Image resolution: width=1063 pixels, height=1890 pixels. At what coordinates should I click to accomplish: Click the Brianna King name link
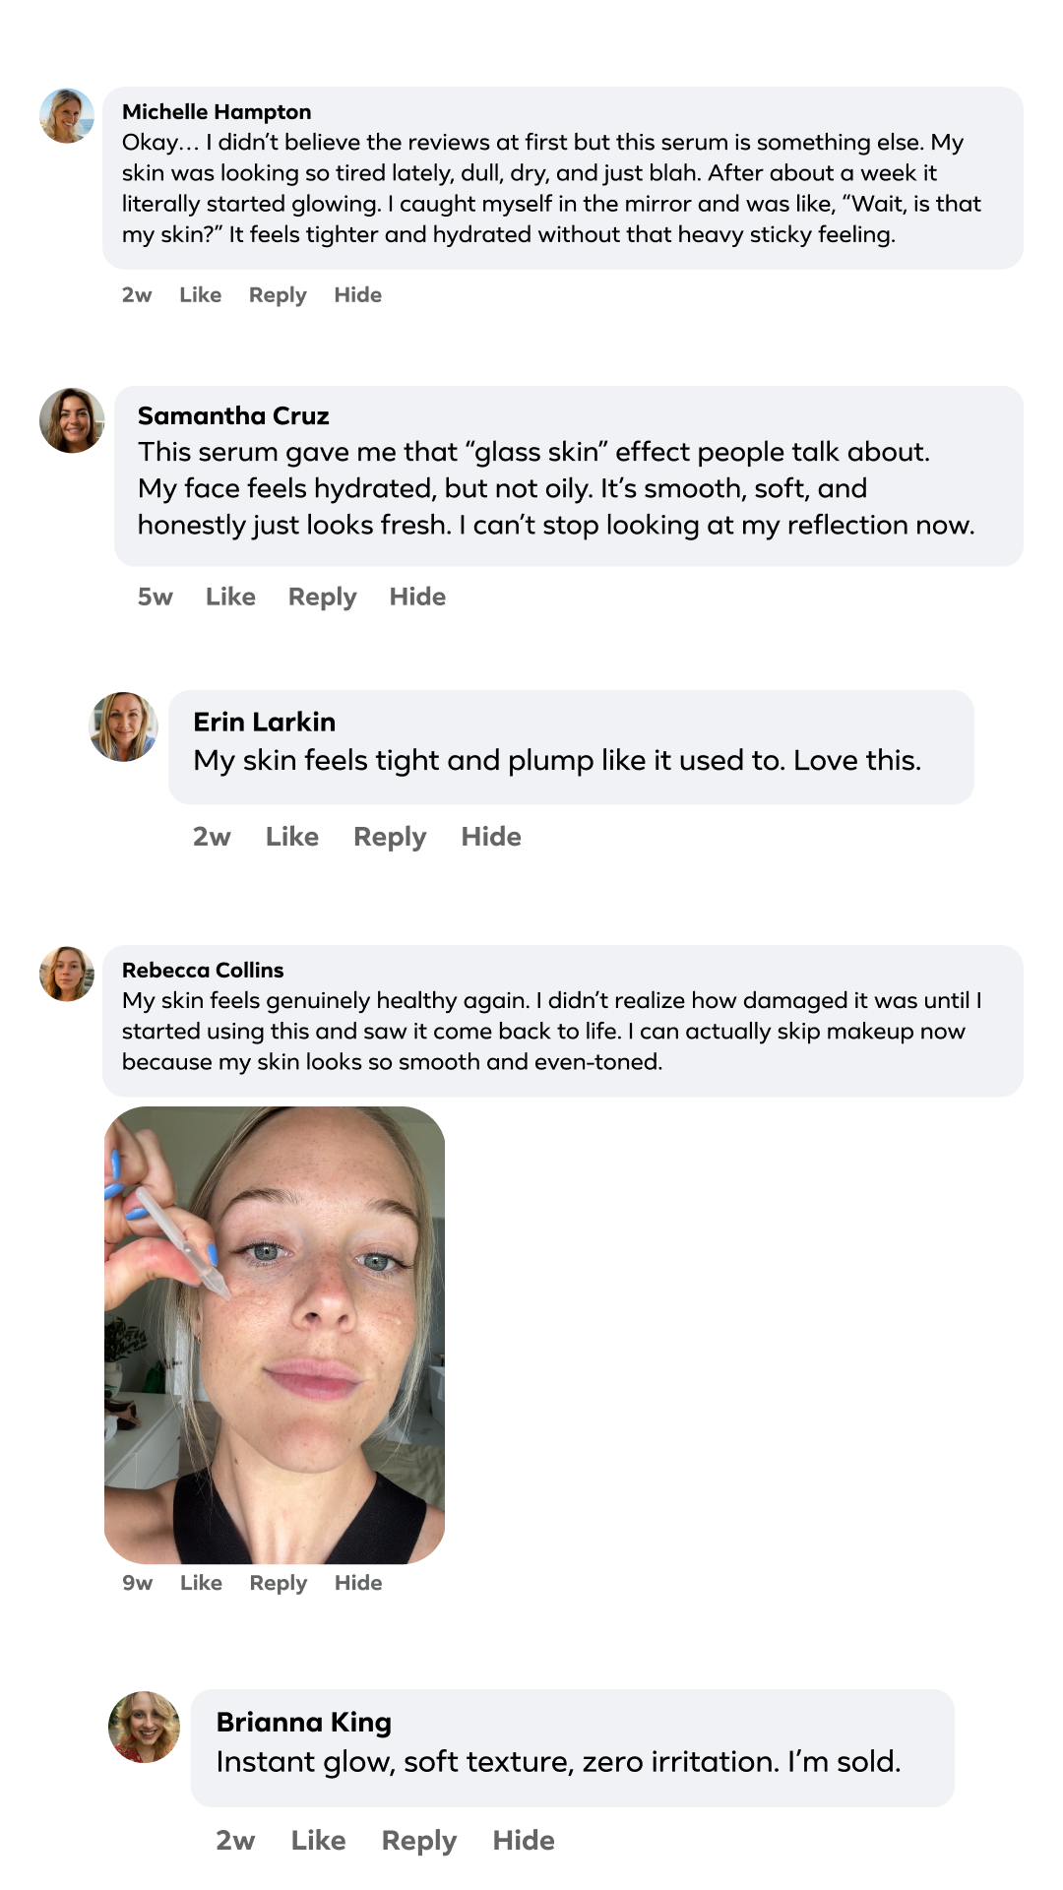304,1722
